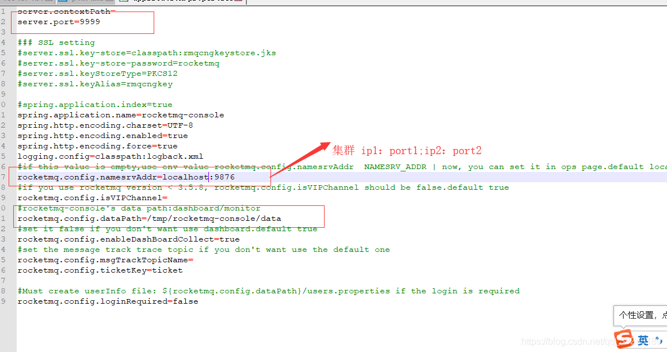Click the encoding.charset=UTF-8 line

coord(105,125)
